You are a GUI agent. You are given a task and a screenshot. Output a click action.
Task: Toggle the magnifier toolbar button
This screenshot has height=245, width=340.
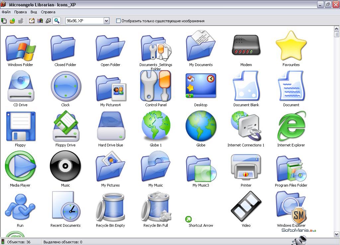(57, 21)
